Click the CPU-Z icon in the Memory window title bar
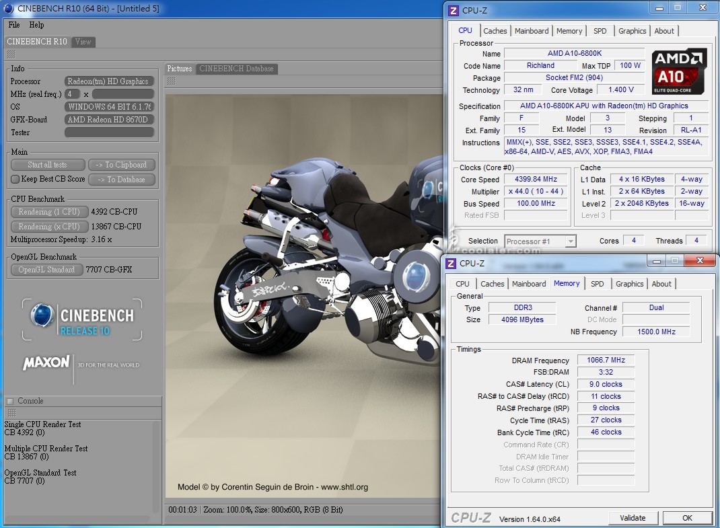Image resolution: width=720 pixels, height=528 pixels. click(x=451, y=263)
